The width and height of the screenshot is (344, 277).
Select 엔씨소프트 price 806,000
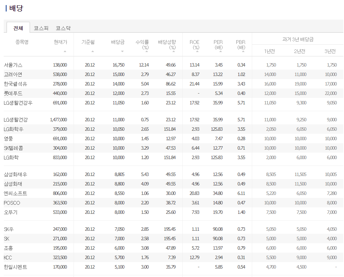[x=60, y=193]
